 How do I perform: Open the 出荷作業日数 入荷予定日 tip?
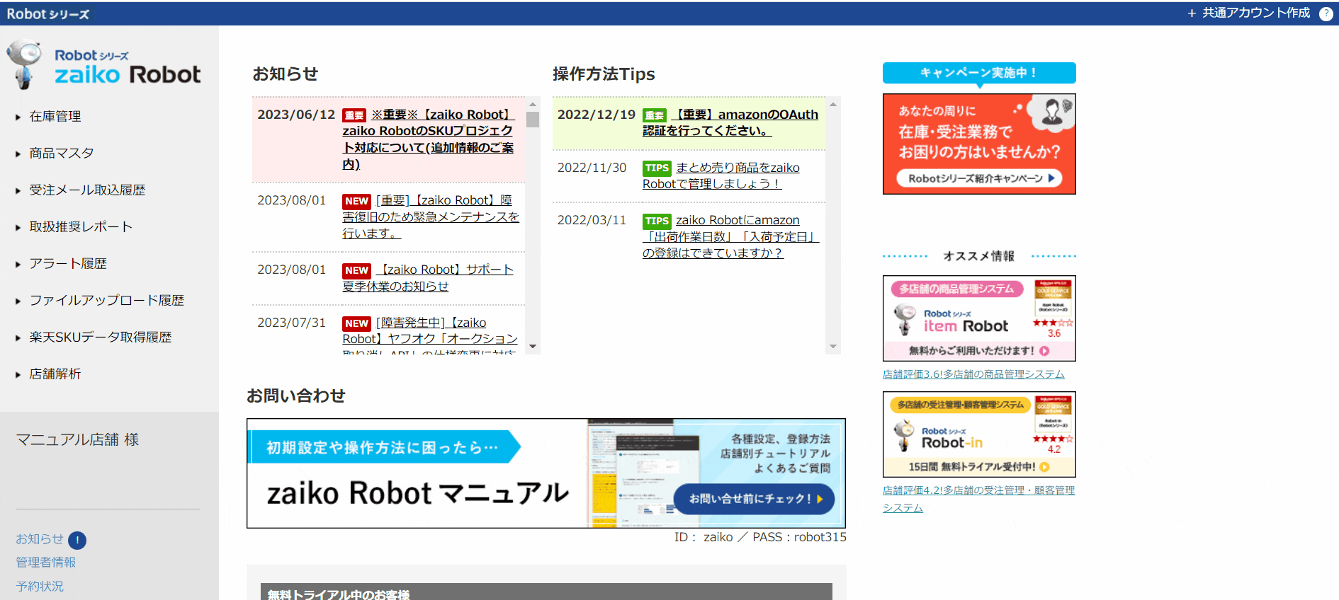[731, 236]
